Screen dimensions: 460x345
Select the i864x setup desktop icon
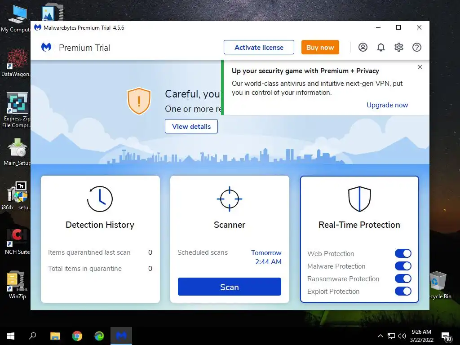(x=16, y=196)
